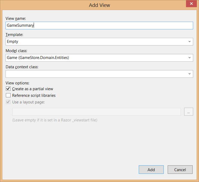Image resolution: width=199 pixels, height=182 pixels.
Task: Click the layout page browse (...) button
Action: [x=189, y=112]
